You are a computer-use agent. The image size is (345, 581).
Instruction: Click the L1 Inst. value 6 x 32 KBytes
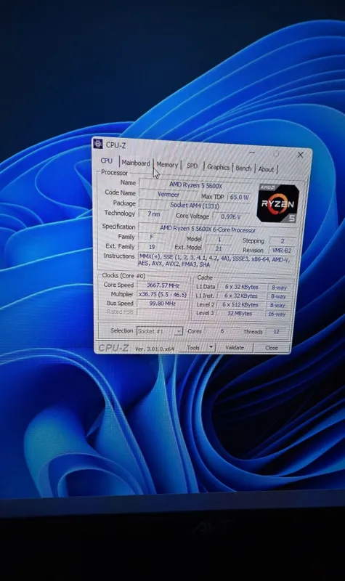[241, 296]
